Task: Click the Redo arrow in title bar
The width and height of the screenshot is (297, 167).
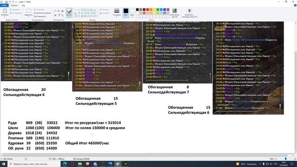Action: 13,2
